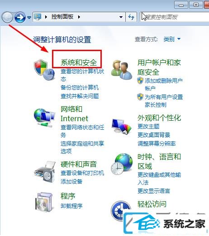Click the blue forward navigation arrow
The image size is (209, 236).
click(x=20, y=17)
